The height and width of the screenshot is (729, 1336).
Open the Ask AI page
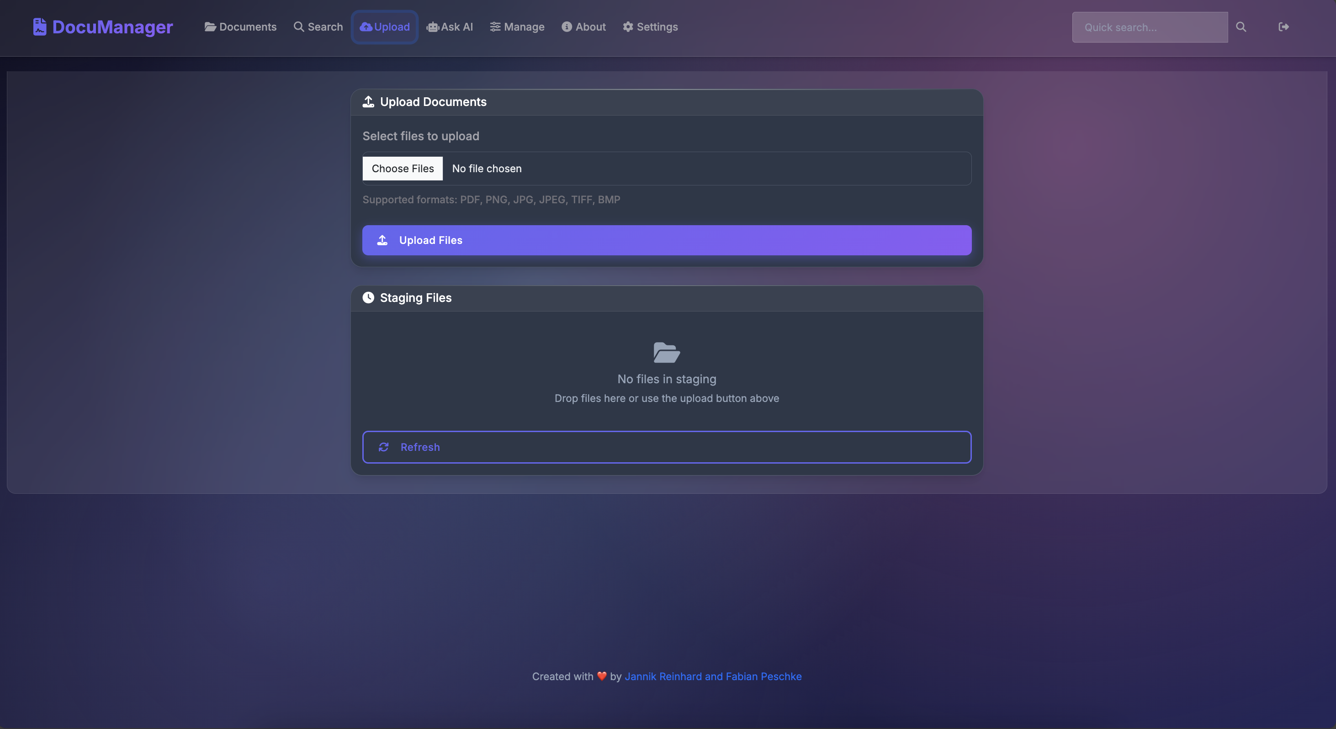pyautogui.click(x=450, y=27)
